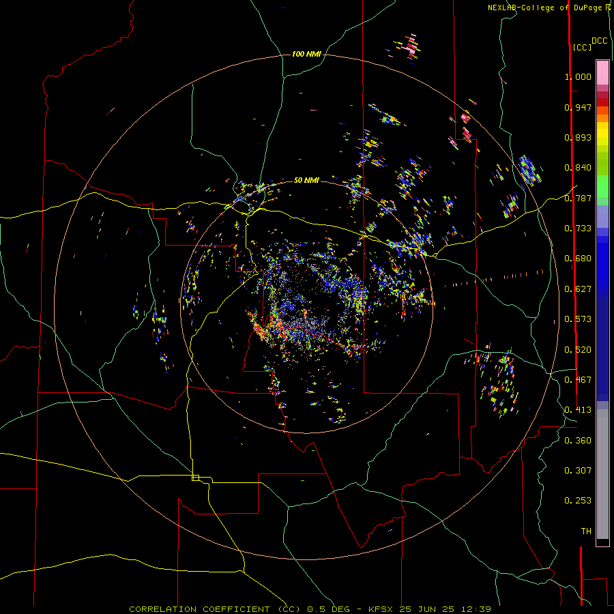Select the 0.307 legend value

(x=578, y=470)
